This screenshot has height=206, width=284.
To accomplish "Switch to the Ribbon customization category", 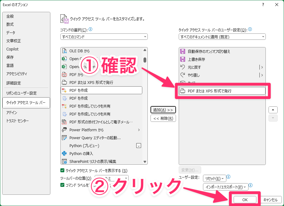I will click(x=22, y=93).
